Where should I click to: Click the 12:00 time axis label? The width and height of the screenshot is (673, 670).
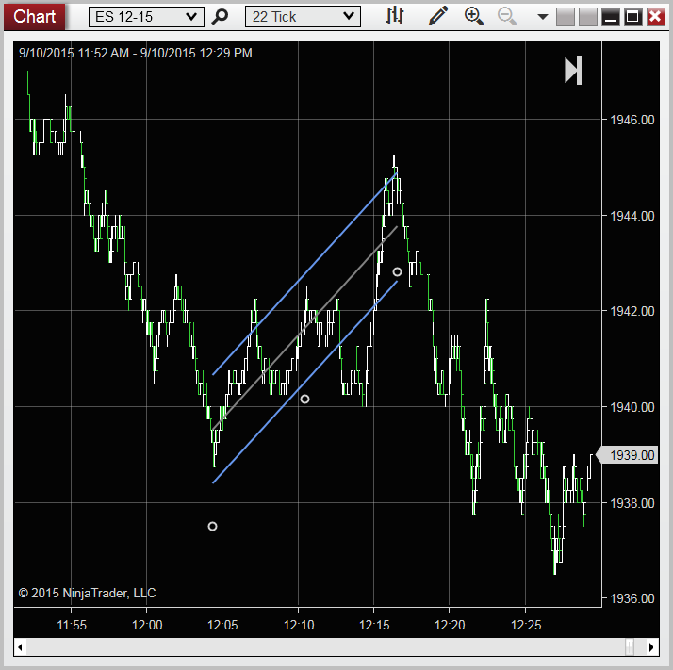pos(147,625)
